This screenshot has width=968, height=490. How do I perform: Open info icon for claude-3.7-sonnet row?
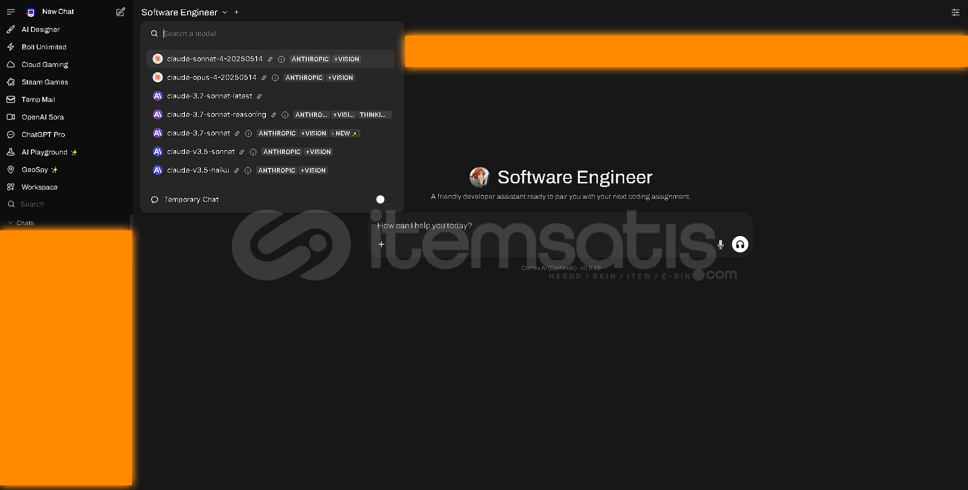pyautogui.click(x=248, y=133)
